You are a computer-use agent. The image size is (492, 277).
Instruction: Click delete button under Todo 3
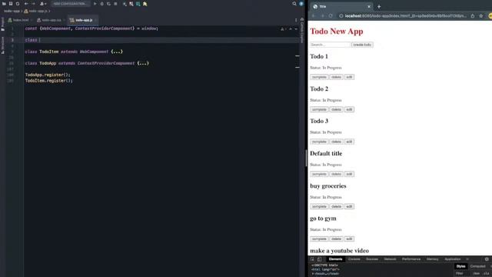pyautogui.click(x=336, y=142)
